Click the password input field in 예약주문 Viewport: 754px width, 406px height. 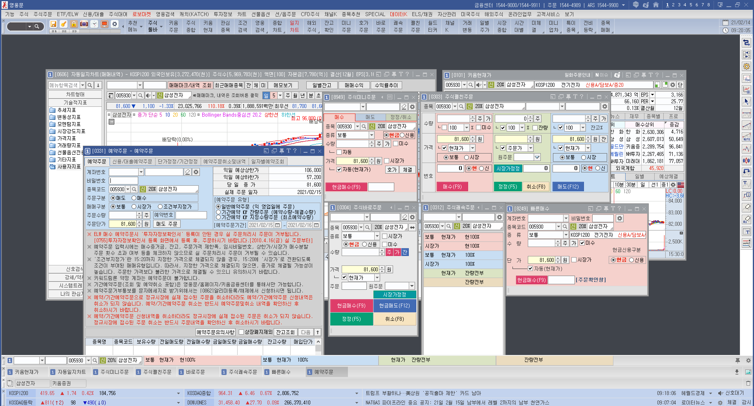point(123,181)
